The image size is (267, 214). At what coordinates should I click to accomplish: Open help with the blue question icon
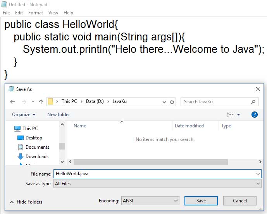[254, 115]
